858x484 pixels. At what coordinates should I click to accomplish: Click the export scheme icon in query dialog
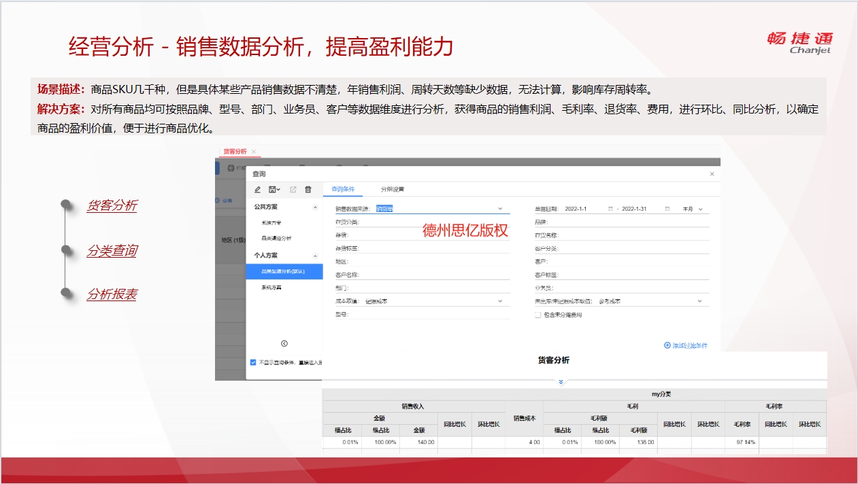[293, 190]
